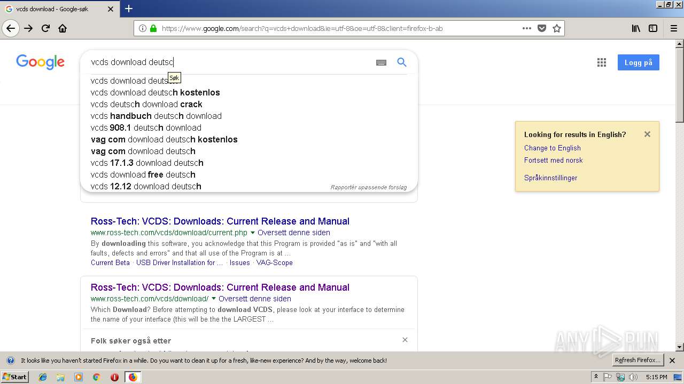Image resolution: width=684 pixels, height=384 pixels.
Task: Click the Refresh Firefox button
Action: pos(638,360)
